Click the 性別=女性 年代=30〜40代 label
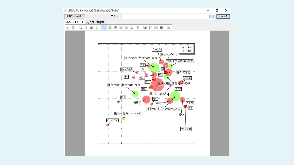This screenshot has height=165, width=294. [x=141, y=58]
